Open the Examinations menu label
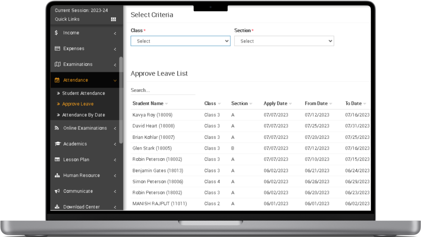The height and width of the screenshot is (237, 421). tap(78, 64)
